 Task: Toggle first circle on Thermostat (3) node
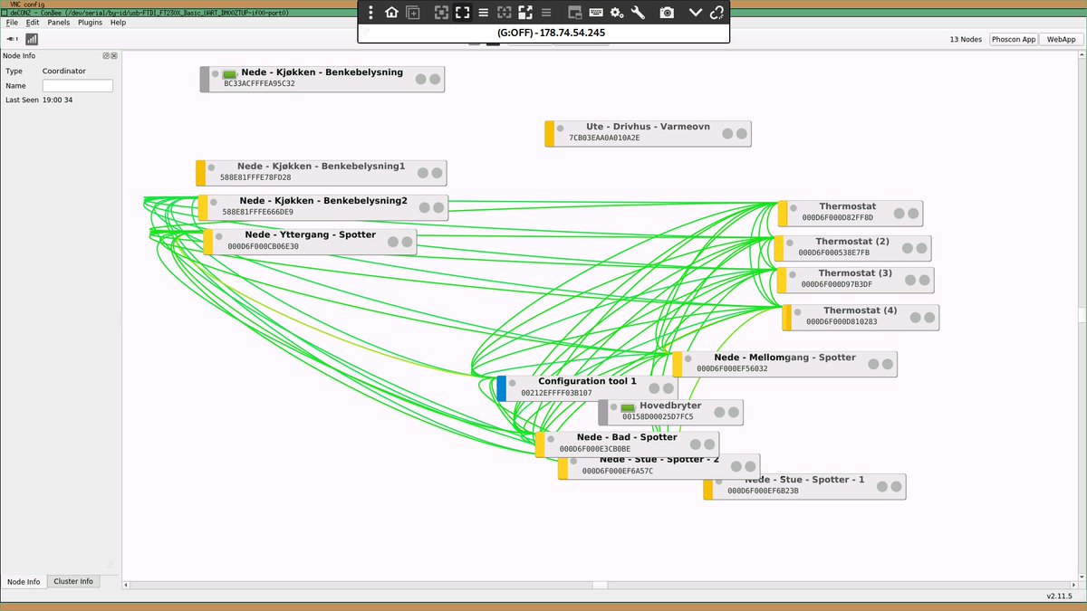[x=910, y=280]
